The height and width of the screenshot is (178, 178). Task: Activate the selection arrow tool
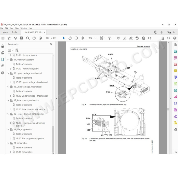pos(64,38)
